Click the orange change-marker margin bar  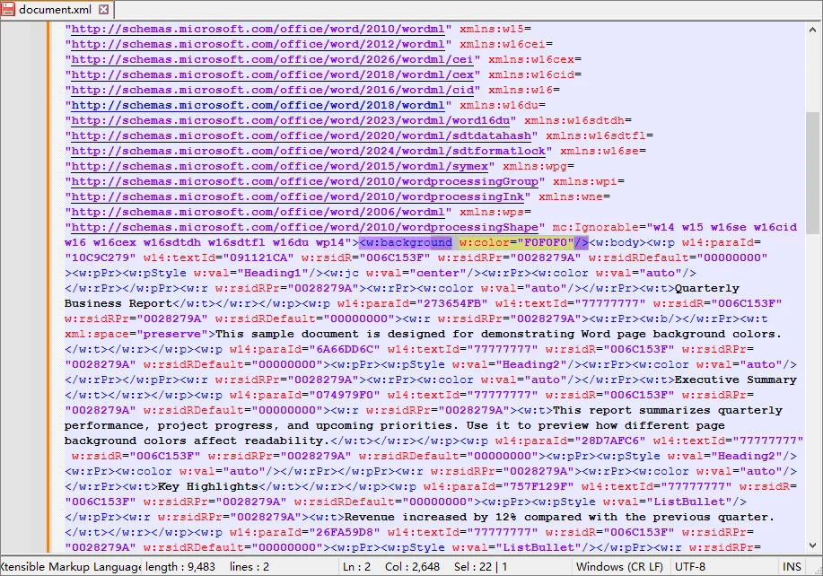tap(48, 287)
